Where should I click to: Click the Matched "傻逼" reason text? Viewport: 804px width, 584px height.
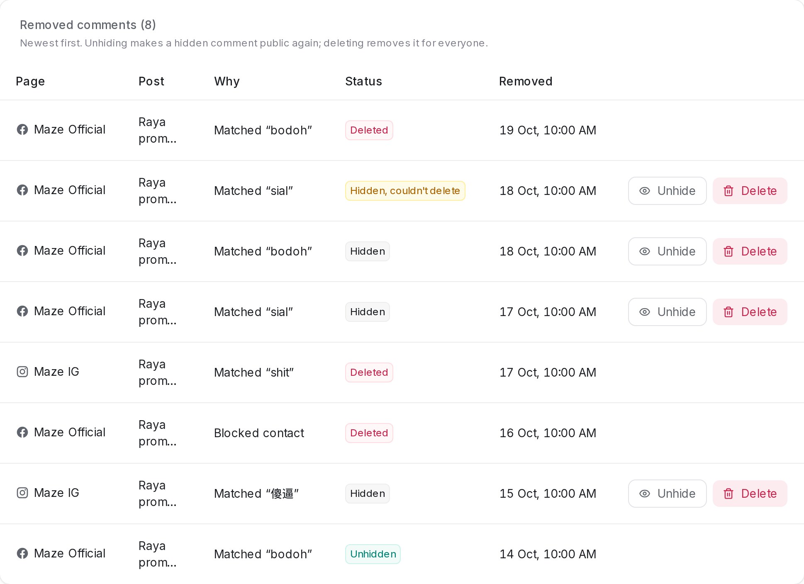pyautogui.click(x=256, y=494)
